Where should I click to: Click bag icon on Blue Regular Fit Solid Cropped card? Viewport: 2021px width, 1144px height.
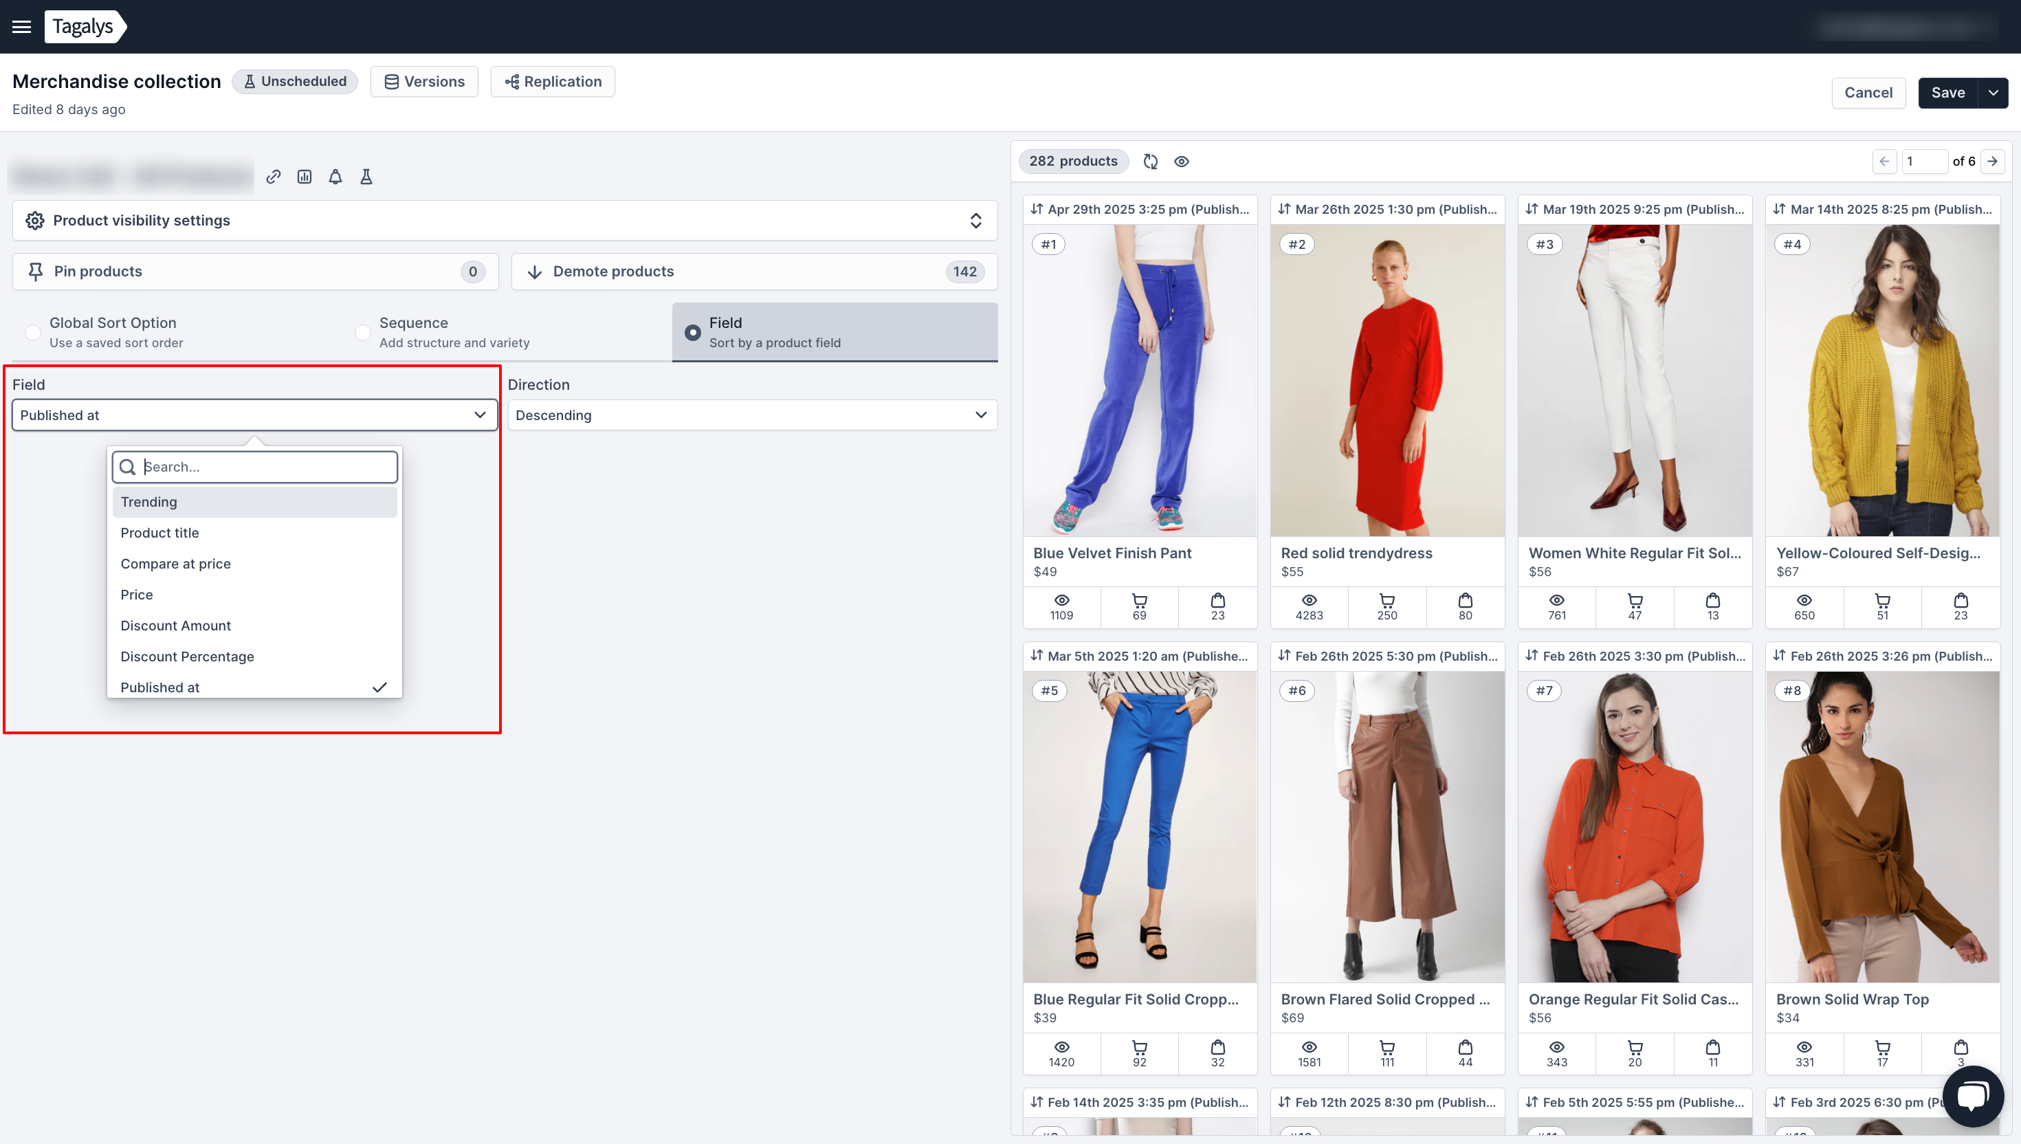point(1218,1047)
